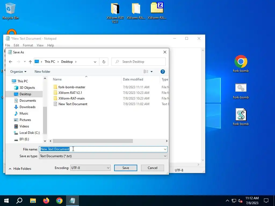This screenshot has height=206, width=275.
Task: Open Documents in navigation pane
Action: tap(28, 101)
